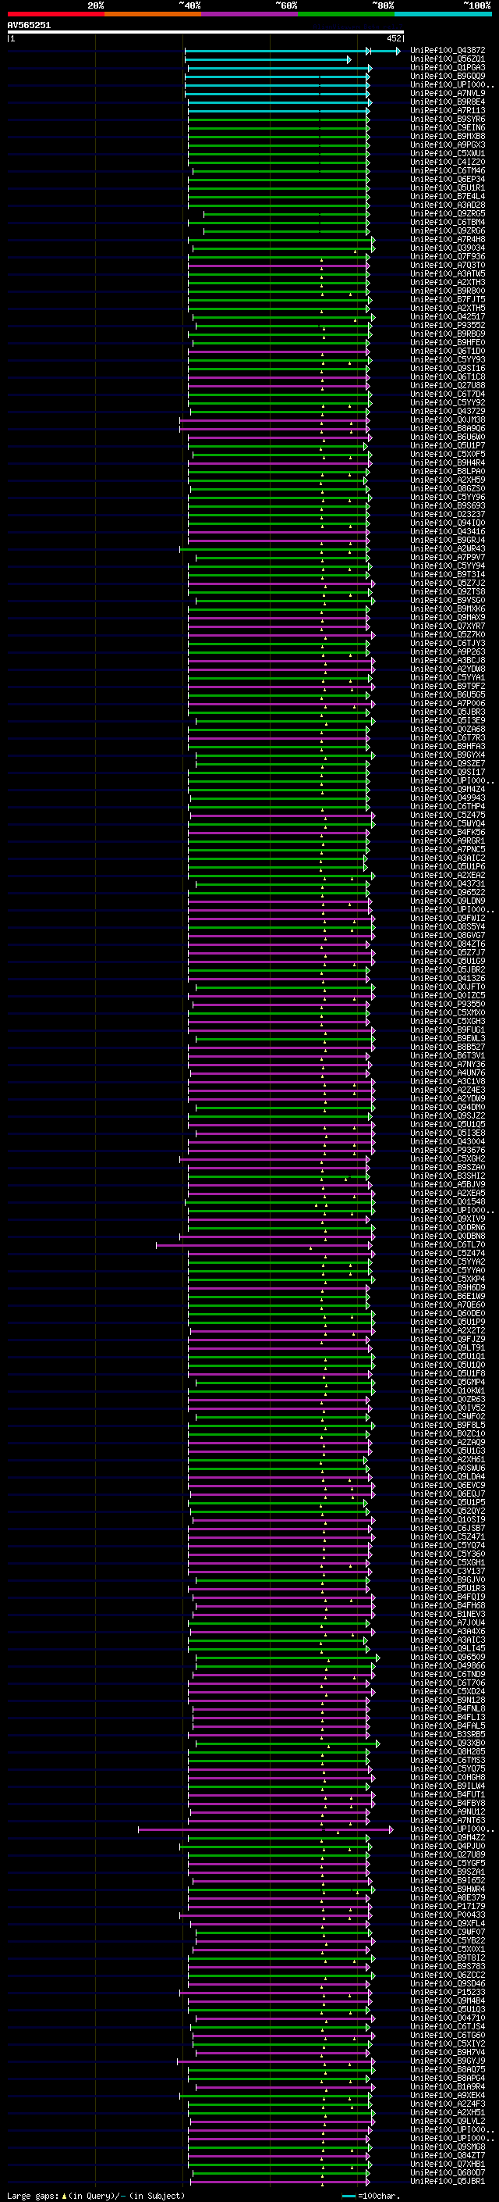Screen dimensions: 499x2202
Task: Select the UniRef100_B9F8L5 label
Action: [x=447, y=1424]
